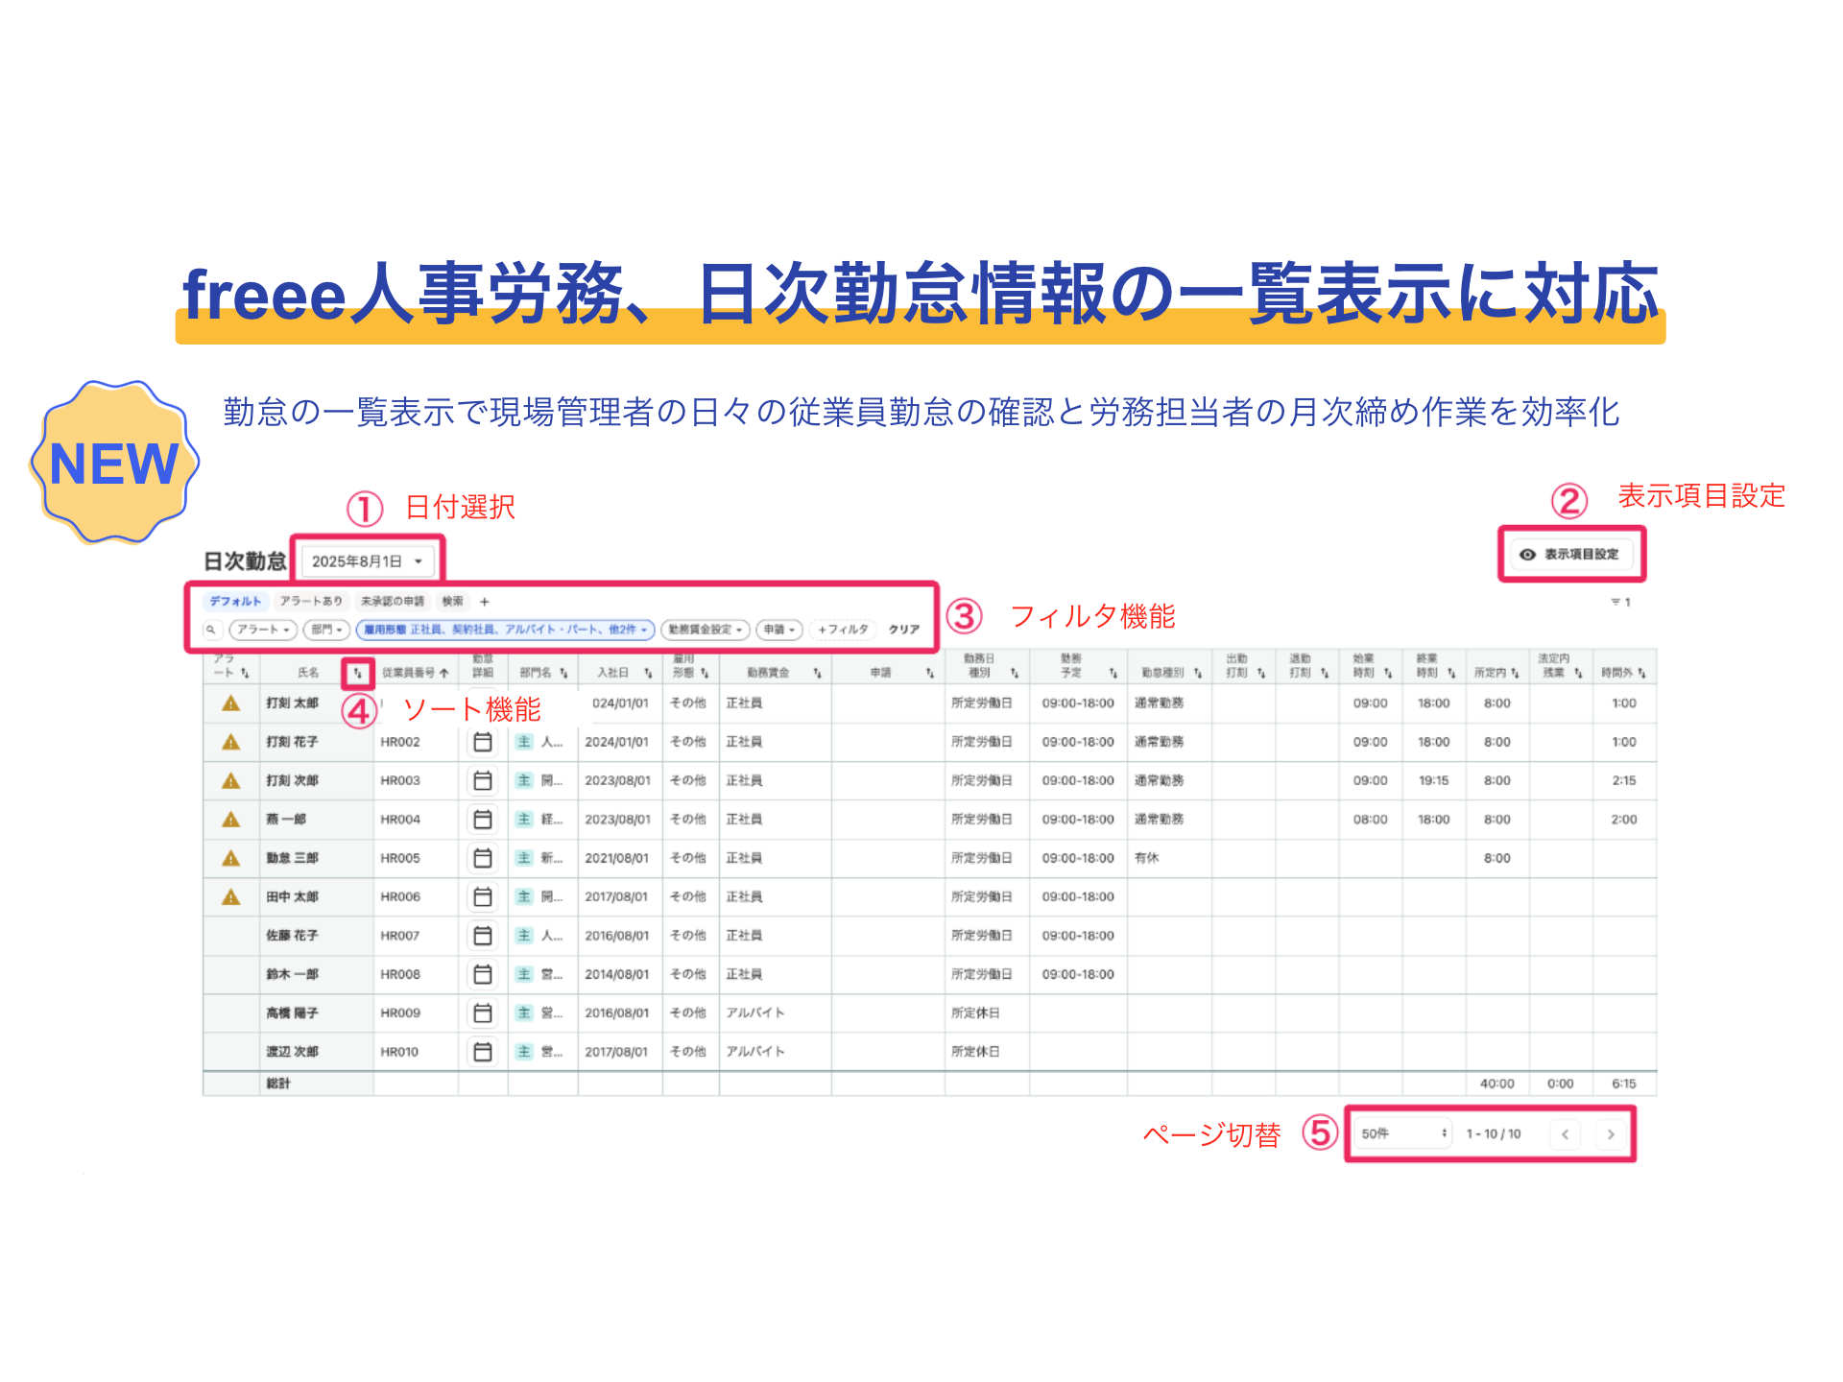Viewport: 1843px width, 1382px height.
Task: Go to previous page arrow
Action: pos(1565,1134)
